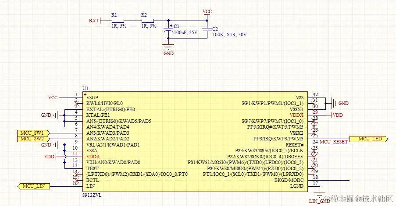Click the pin-1 dot marker on U1
396x206 pixels.
point(86,94)
